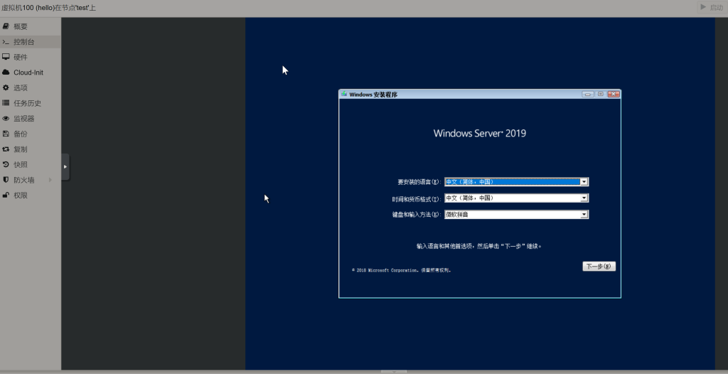The image size is (728, 374).
Task: Click the shield icon beside 防火墙
Action: 6,180
